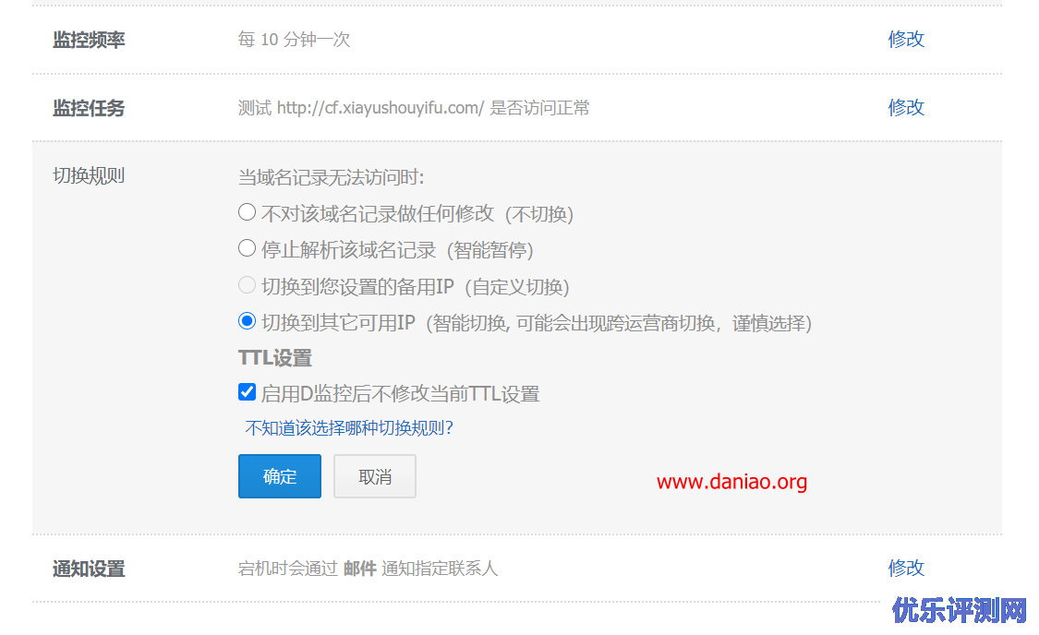The width and height of the screenshot is (1039, 635).
Task: Click the 监控频率 row label
Action: pos(89,40)
